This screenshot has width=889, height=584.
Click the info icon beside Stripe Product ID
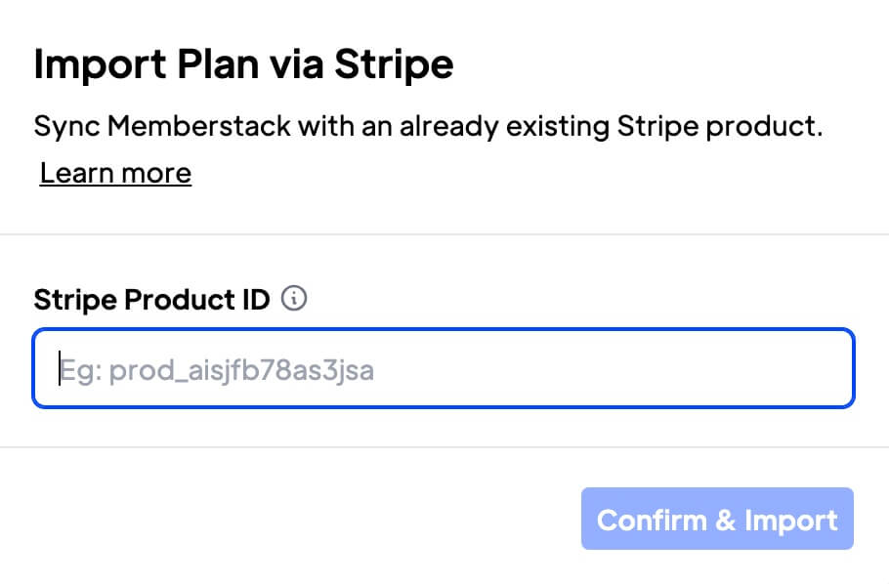[294, 298]
